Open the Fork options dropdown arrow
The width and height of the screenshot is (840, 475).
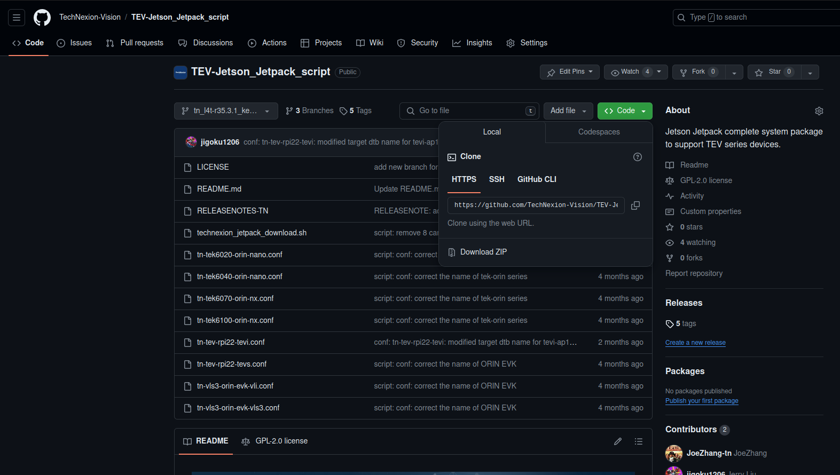[x=734, y=72]
